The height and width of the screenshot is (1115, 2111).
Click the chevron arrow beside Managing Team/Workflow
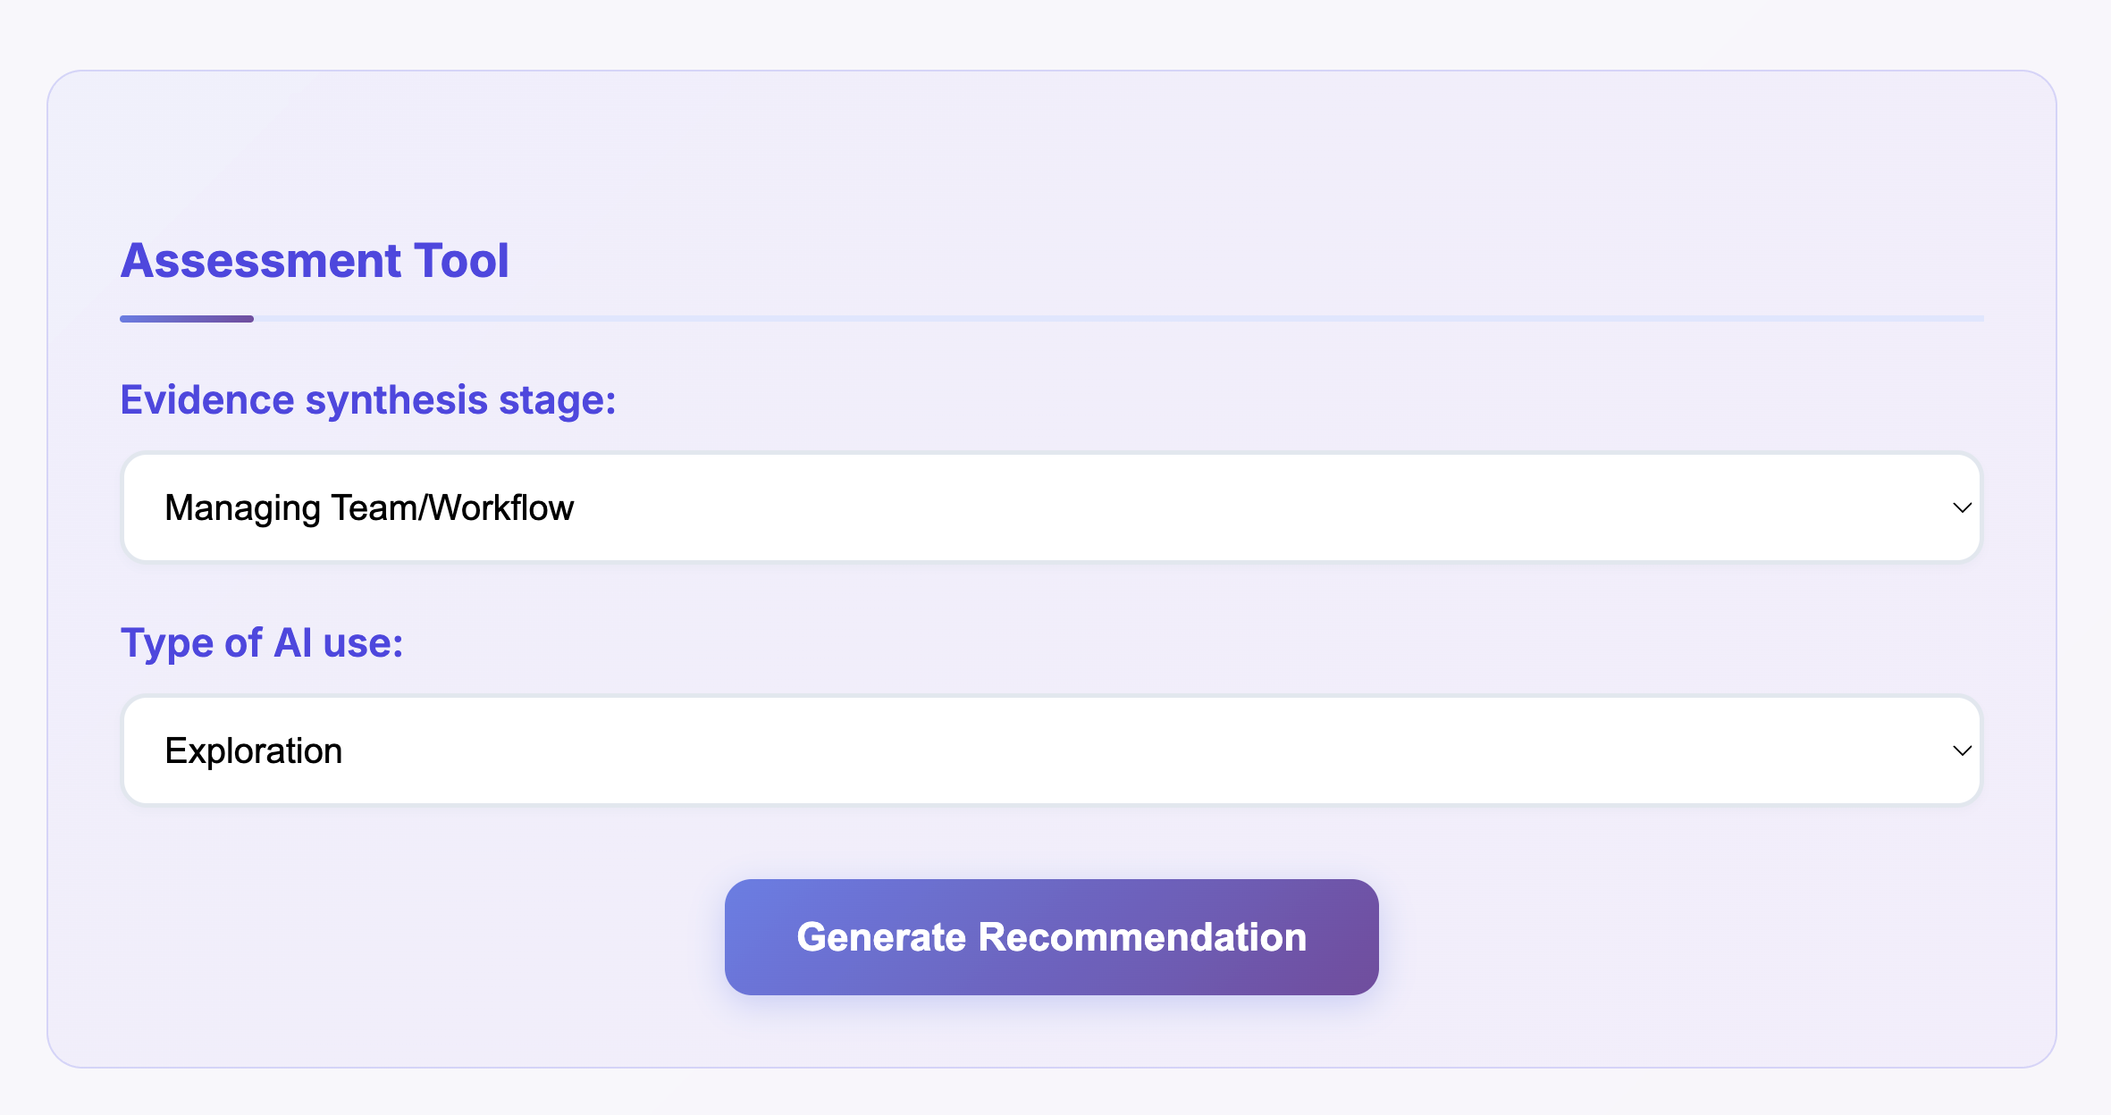tap(1962, 508)
